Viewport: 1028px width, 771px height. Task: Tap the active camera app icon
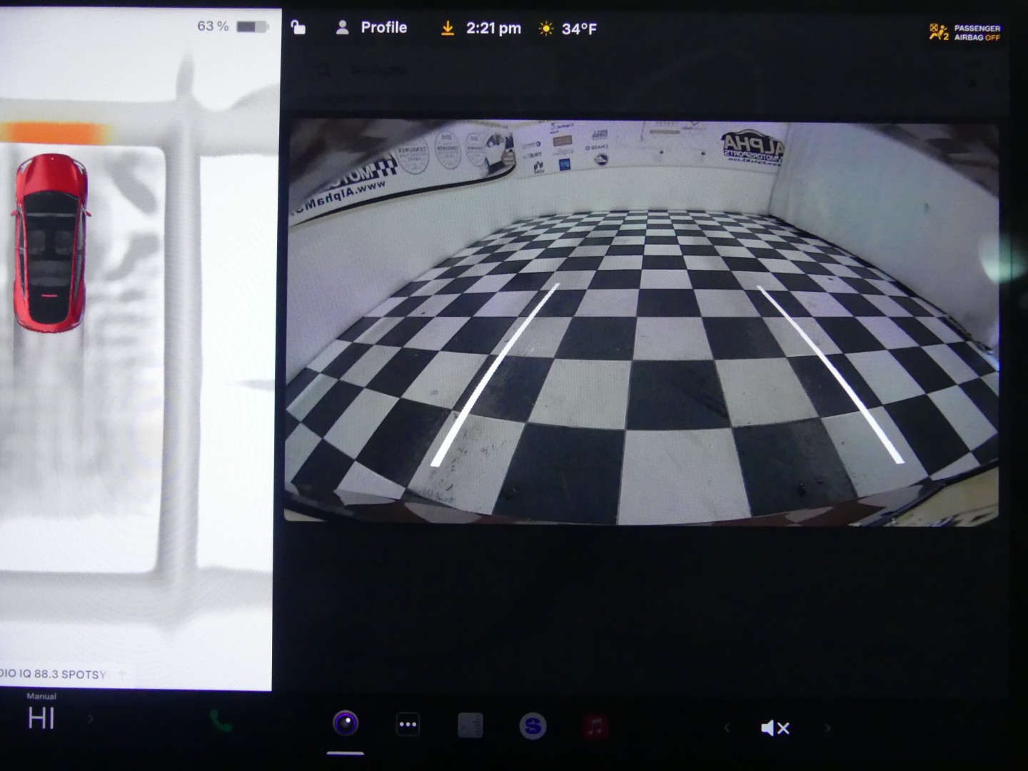(346, 724)
